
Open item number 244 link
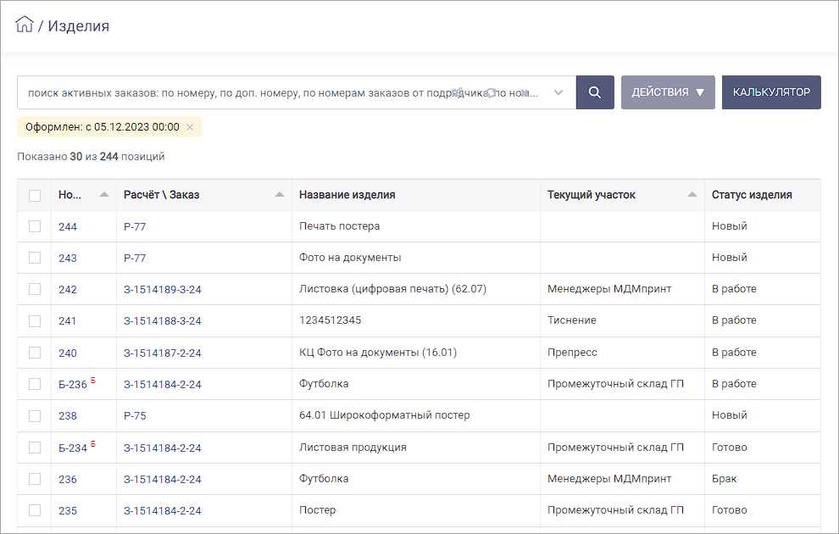pos(68,227)
